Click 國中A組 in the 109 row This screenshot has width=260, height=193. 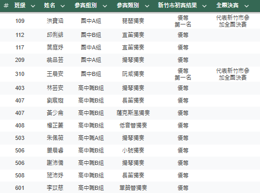point(91,21)
